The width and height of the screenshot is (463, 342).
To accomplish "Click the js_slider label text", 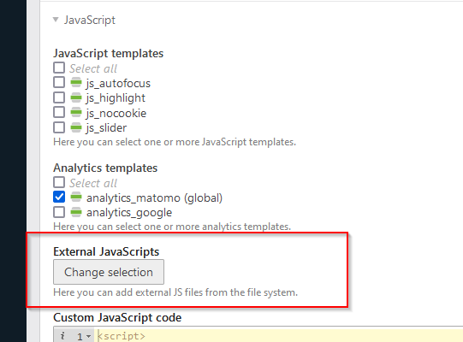I will [x=106, y=128].
